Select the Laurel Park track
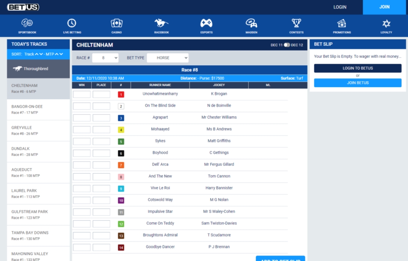 click(38, 194)
